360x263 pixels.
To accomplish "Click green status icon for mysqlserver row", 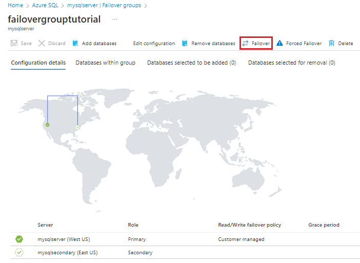I will (x=19, y=239).
